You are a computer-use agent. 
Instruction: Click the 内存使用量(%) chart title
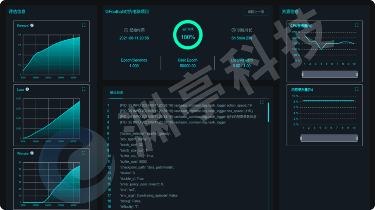(302, 90)
